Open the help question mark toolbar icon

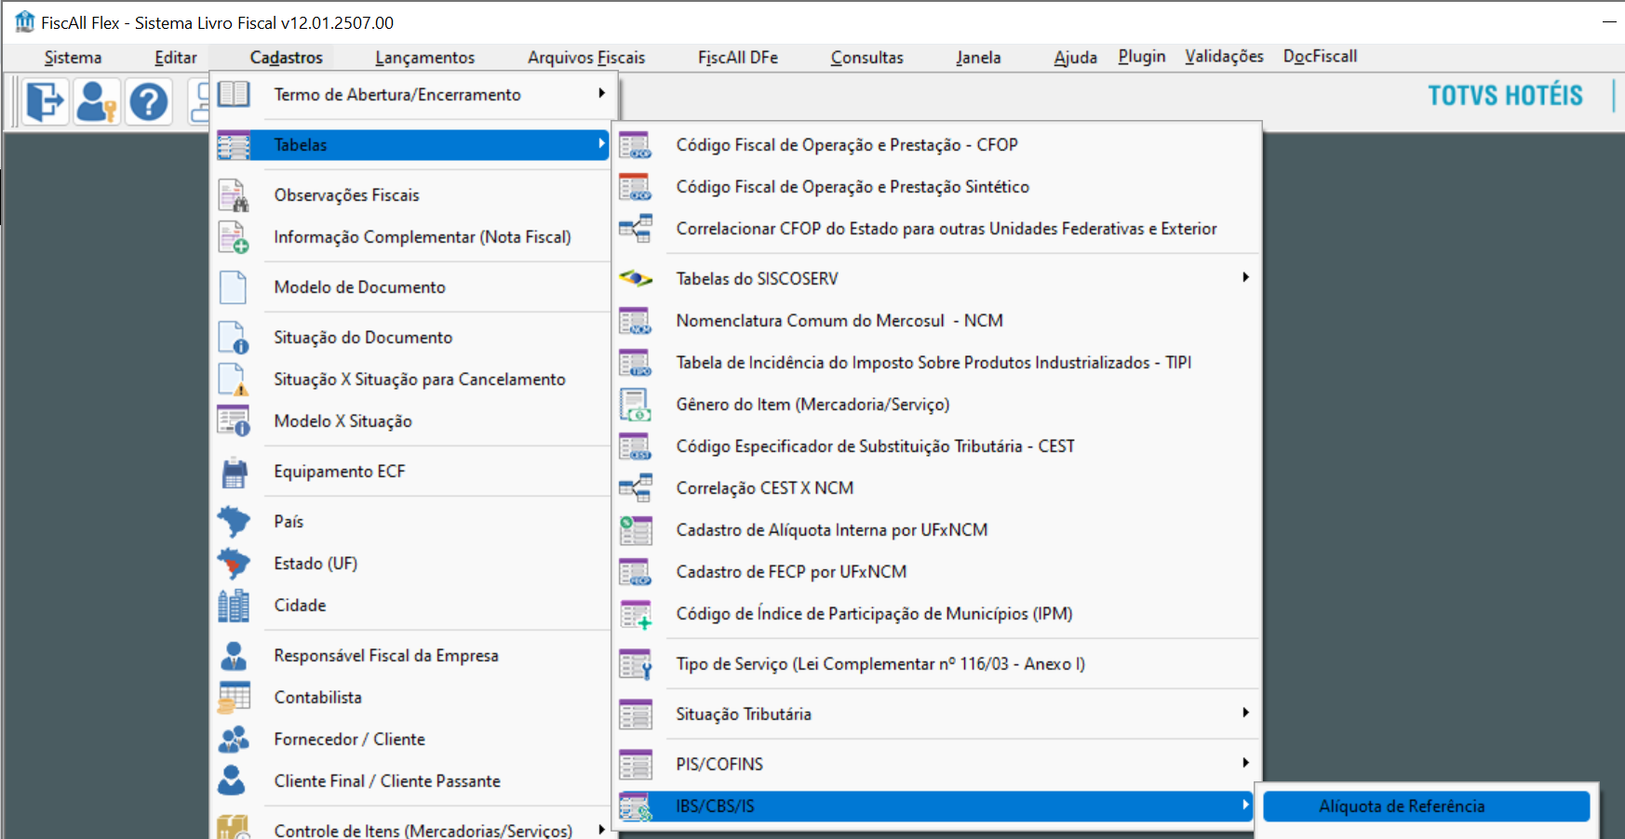148,101
